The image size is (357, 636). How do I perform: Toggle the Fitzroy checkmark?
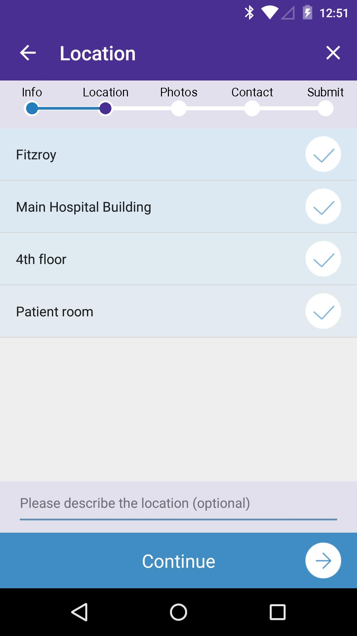323,154
